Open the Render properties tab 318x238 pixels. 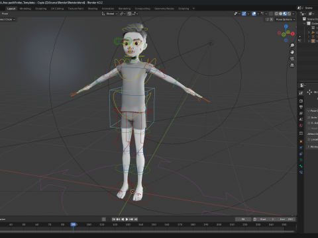[x=301, y=101]
